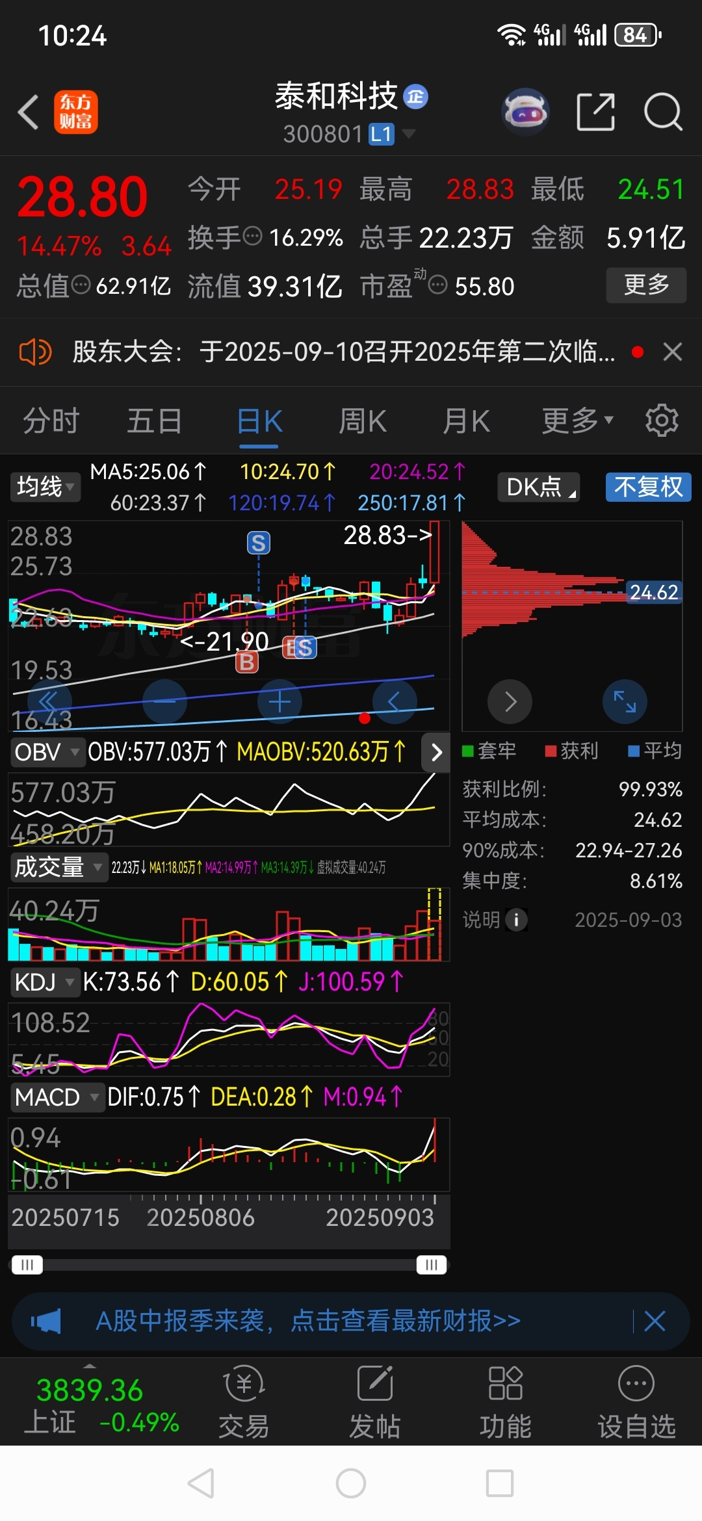This screenshot has width=702, height=1521.
Task: Expand the 均线 indicator dropdown
Action: point(45,487)
